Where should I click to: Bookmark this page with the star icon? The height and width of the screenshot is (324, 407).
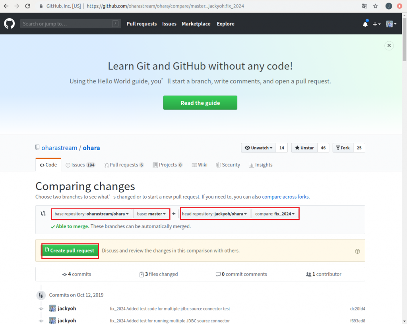coord(375,6)
